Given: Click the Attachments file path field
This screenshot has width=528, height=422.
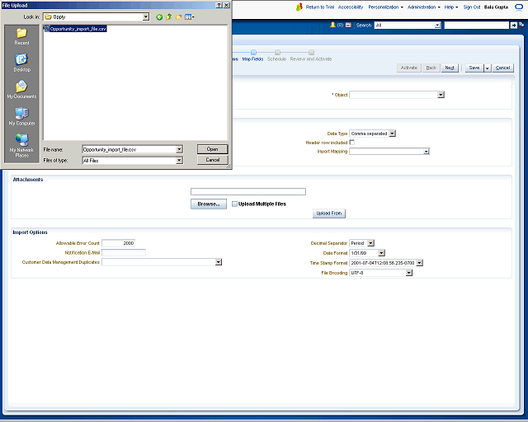Looking at the screenshot, I should click(x=248, y=192).
